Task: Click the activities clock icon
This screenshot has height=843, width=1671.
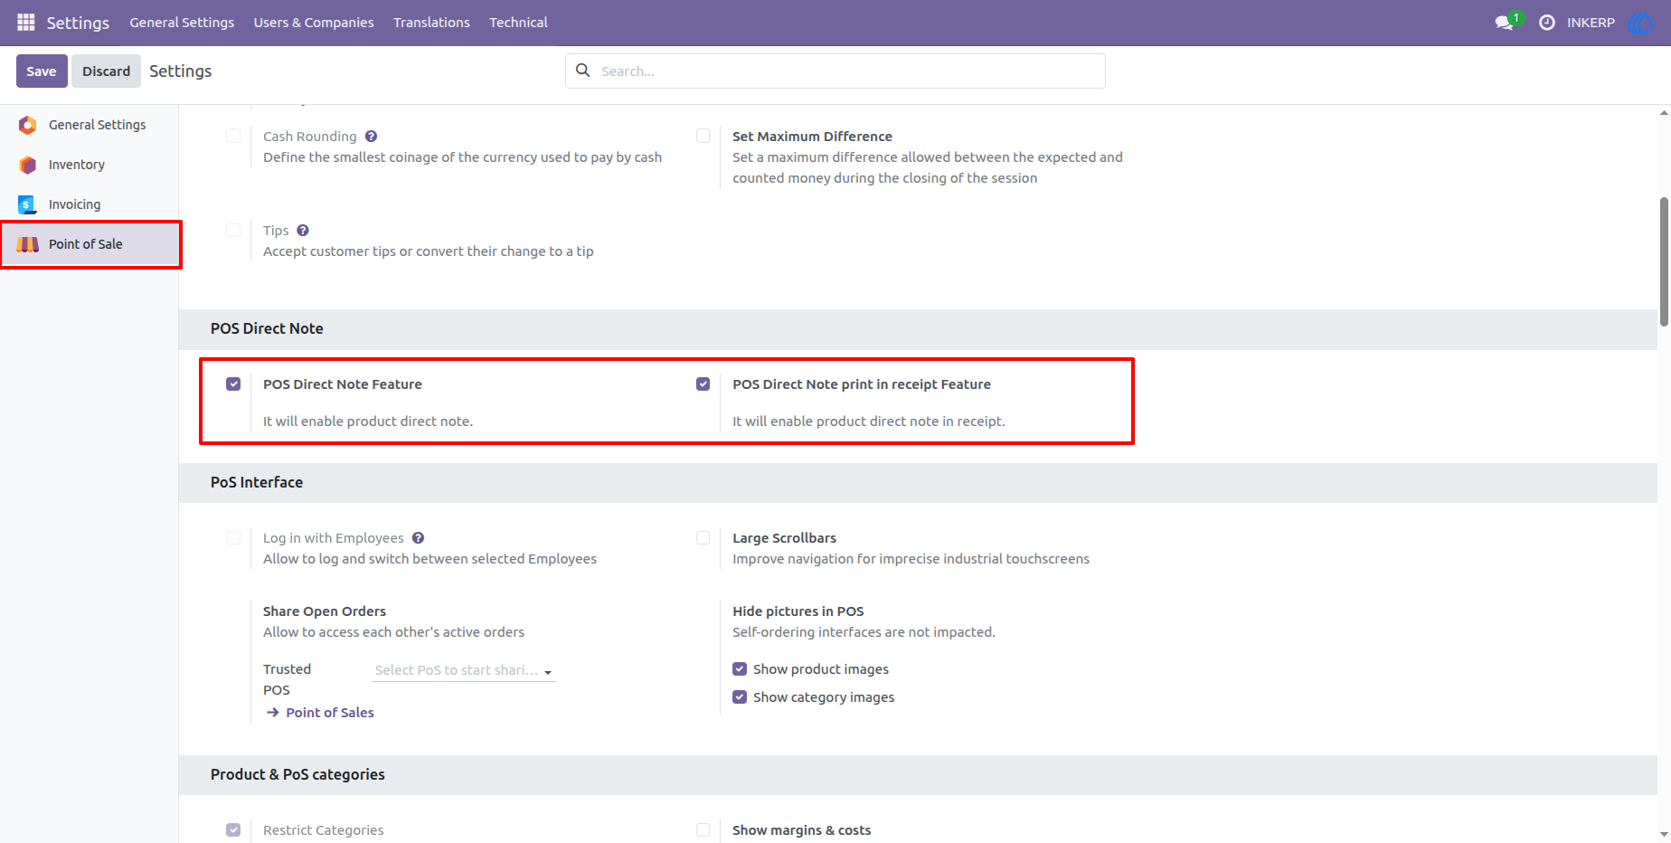Action: pyautogui.click(x=1547, y=23)
